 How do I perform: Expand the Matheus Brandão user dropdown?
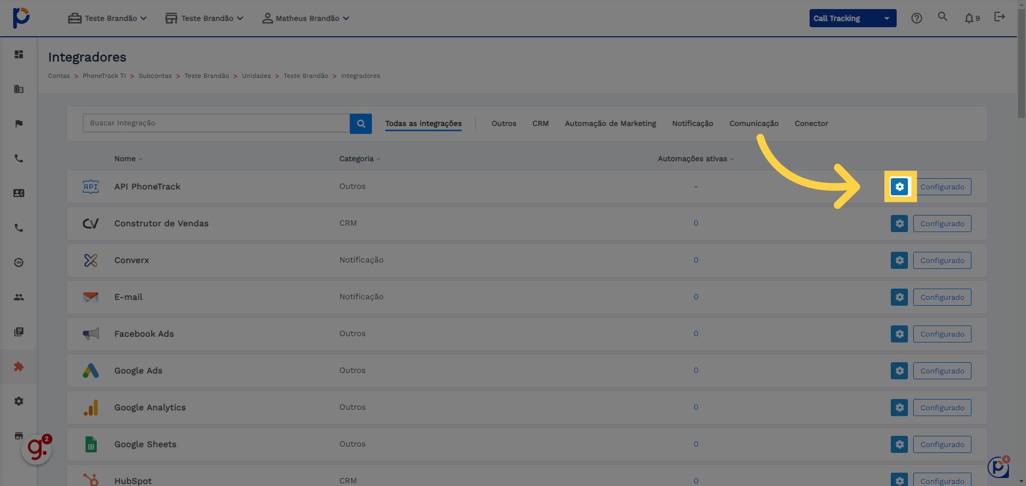click(306, 18)
